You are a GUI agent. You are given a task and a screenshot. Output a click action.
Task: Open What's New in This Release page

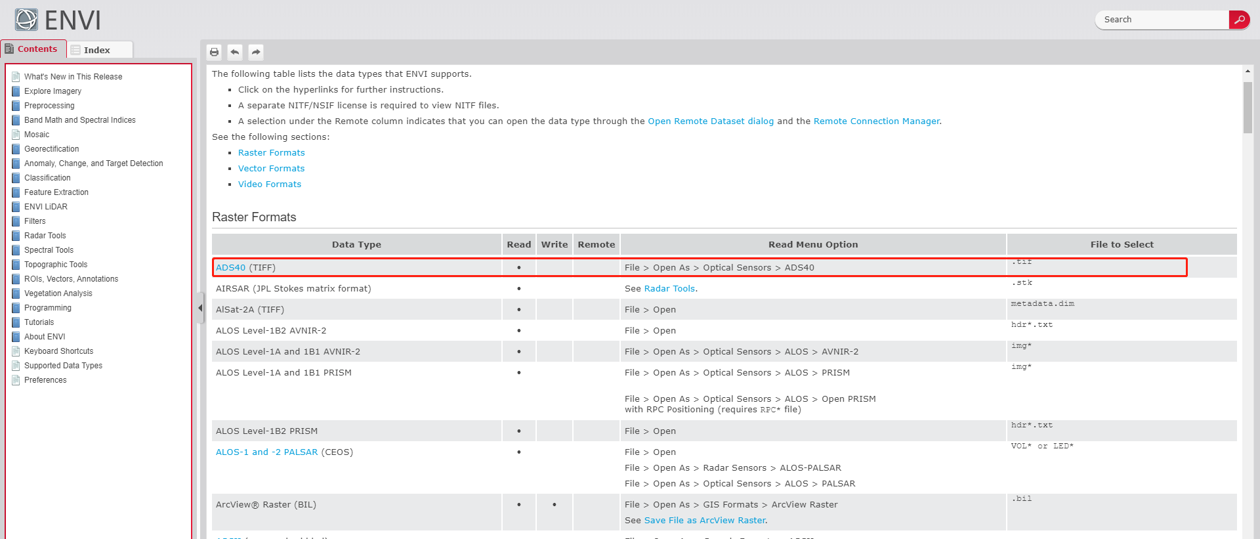click(x=73, y=77)
